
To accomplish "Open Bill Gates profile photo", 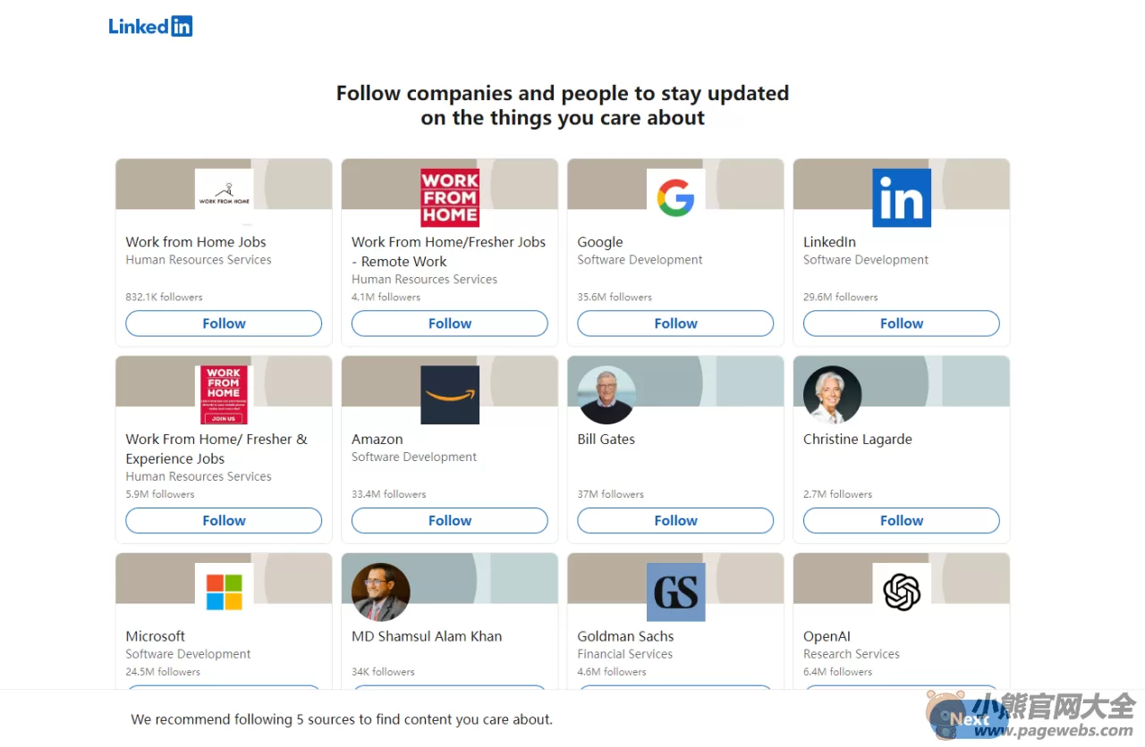I will [606, 395].
